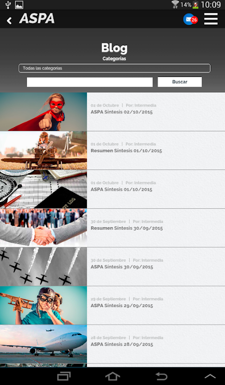Tap the ASPA logo in header
Screen dimensions: 225x385
37,19
